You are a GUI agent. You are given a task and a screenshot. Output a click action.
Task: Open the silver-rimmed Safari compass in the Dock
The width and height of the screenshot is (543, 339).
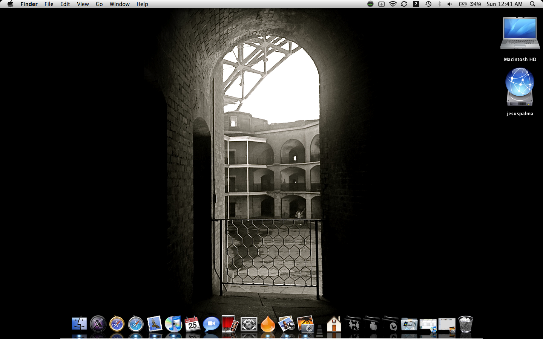pos(136,324)
